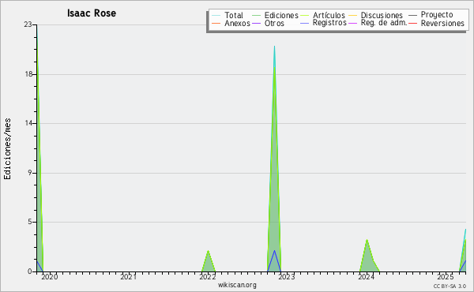Click the Registros legend entry

coord(323,23)
